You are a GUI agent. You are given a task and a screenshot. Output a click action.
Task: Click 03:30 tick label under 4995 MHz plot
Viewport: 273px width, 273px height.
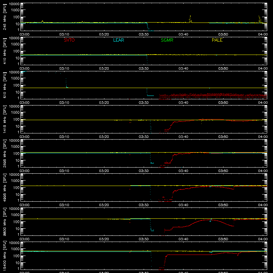click(x=144, y=205)
